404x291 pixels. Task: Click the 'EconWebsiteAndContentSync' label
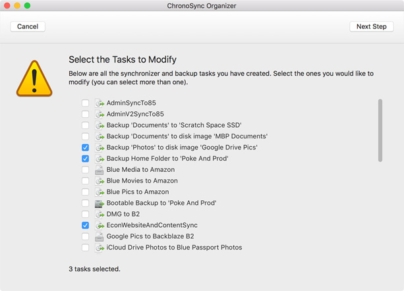click(x=152, y=225)
